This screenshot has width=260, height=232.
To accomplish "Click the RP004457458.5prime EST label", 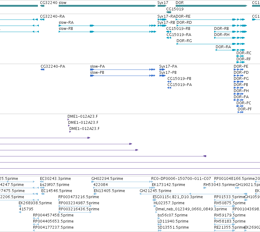I will point(53,216).
